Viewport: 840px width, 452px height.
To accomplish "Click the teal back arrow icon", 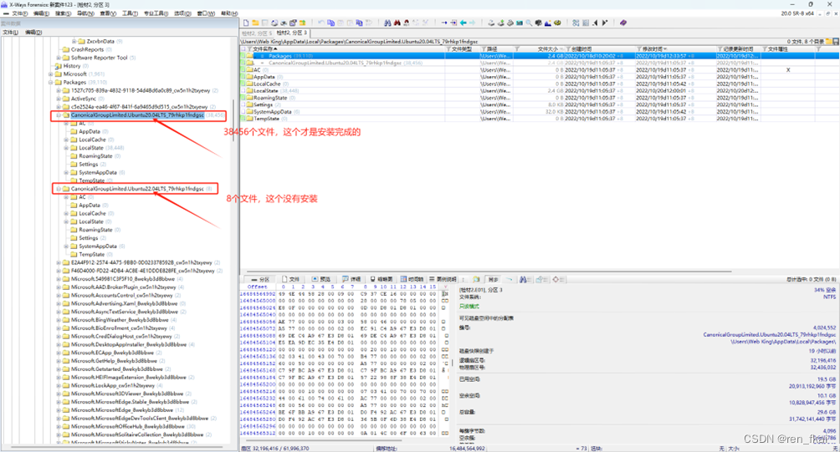I will [x=464, y=23].
